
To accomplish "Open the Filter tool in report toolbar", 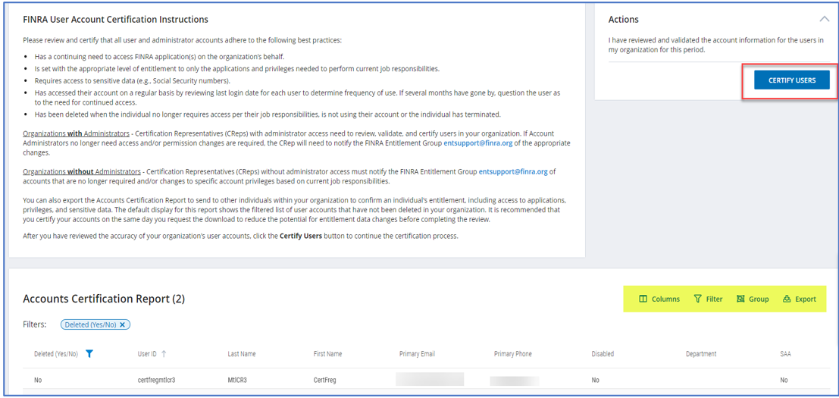I will point(708,299).
